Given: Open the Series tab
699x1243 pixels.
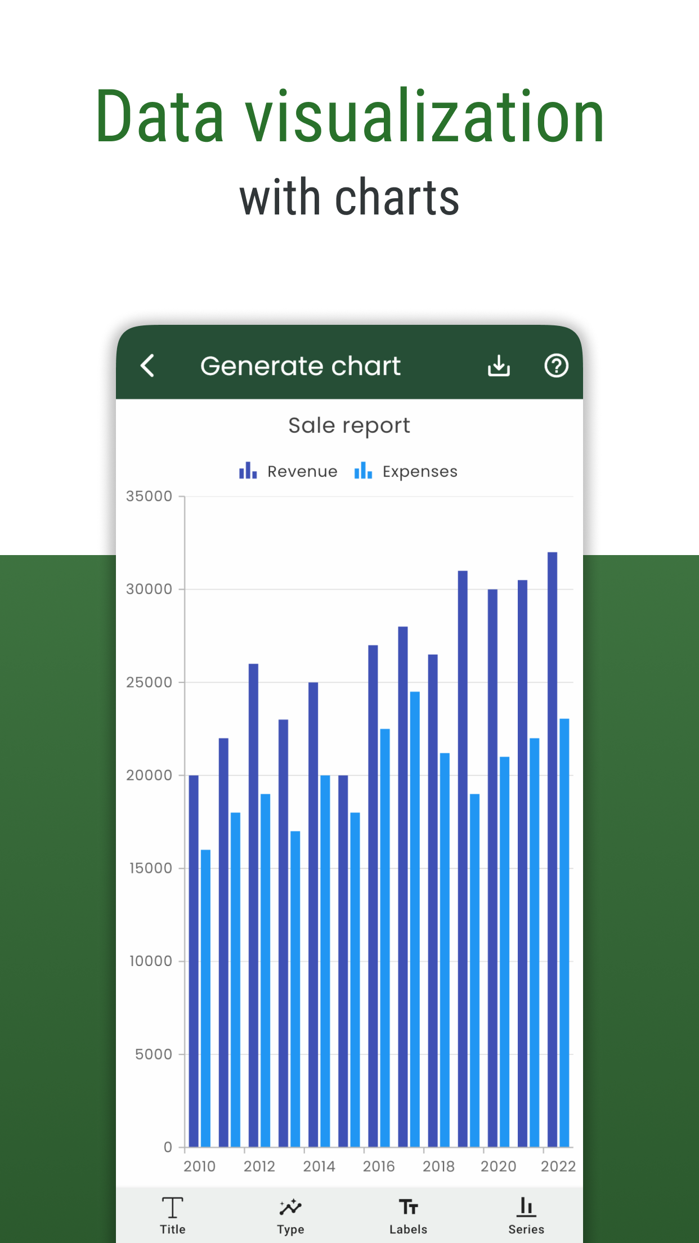Looking at the screenshot, I should tap(526, 1216).
